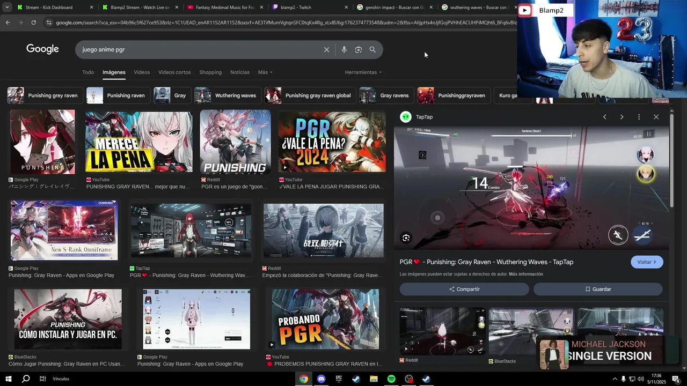Screen dimensions: 687x386
Task: Open the Videos cortos tab
Action: point(174,72)
